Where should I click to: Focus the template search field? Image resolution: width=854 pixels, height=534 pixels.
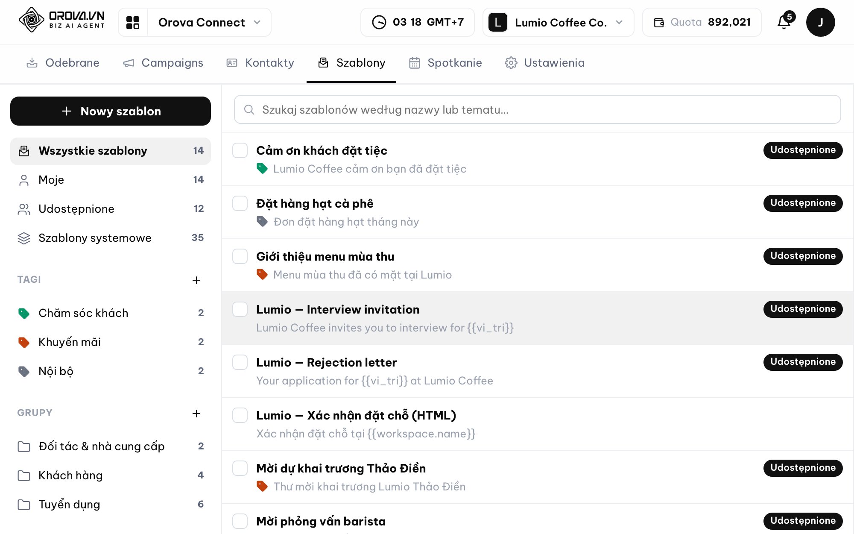click(x=537, y=110)
